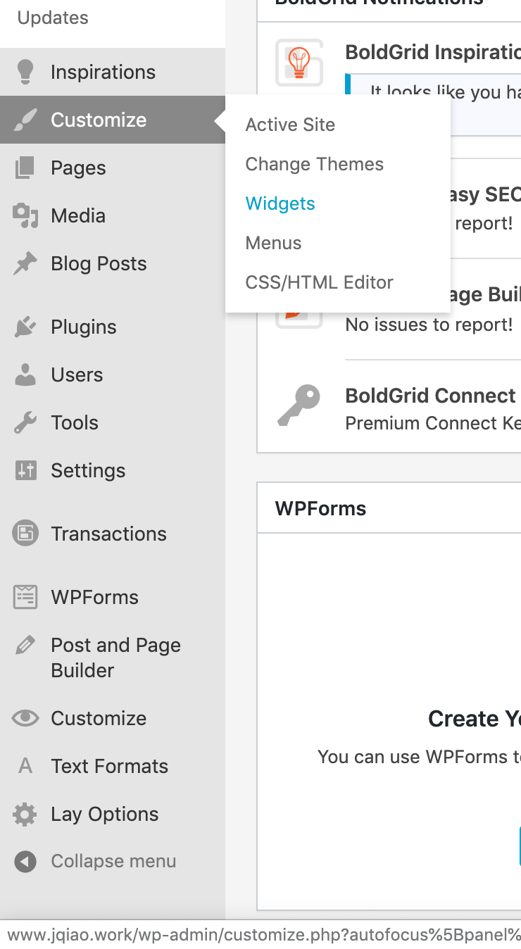Click the Blog Posts pushpin icon

pyautogui.click(x=25, y=264)
